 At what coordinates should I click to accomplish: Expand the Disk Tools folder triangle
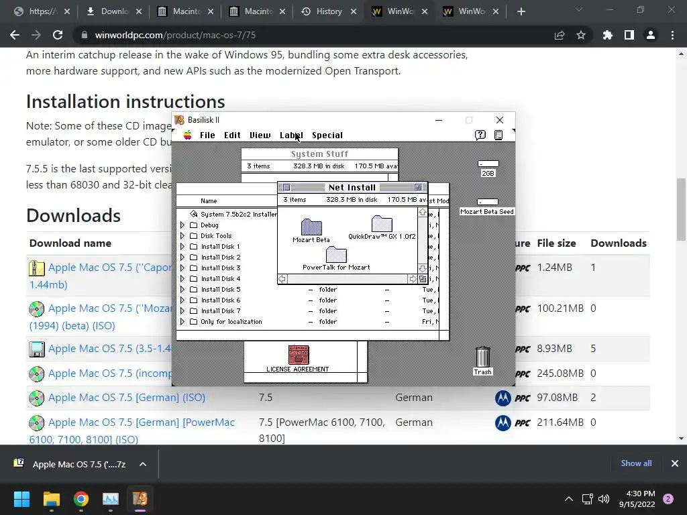[x=182, y=235]
